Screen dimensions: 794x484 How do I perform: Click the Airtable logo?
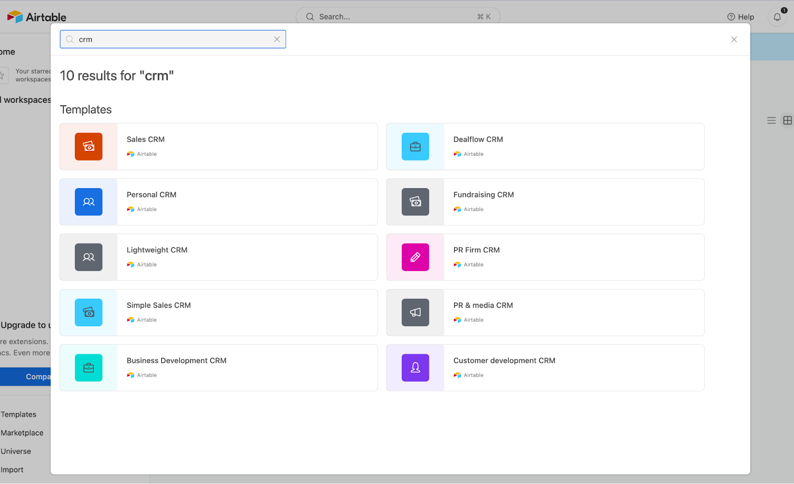pos(37,17)
